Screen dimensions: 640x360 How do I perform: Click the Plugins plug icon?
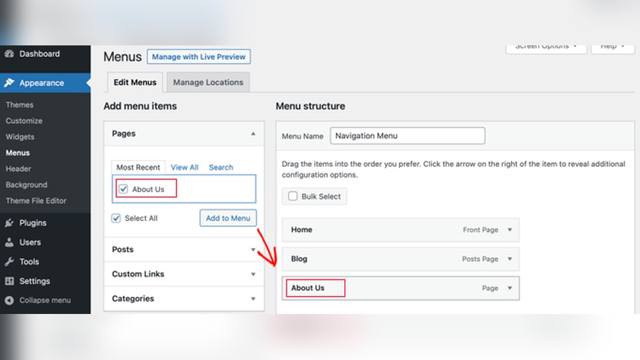[10, 223]
